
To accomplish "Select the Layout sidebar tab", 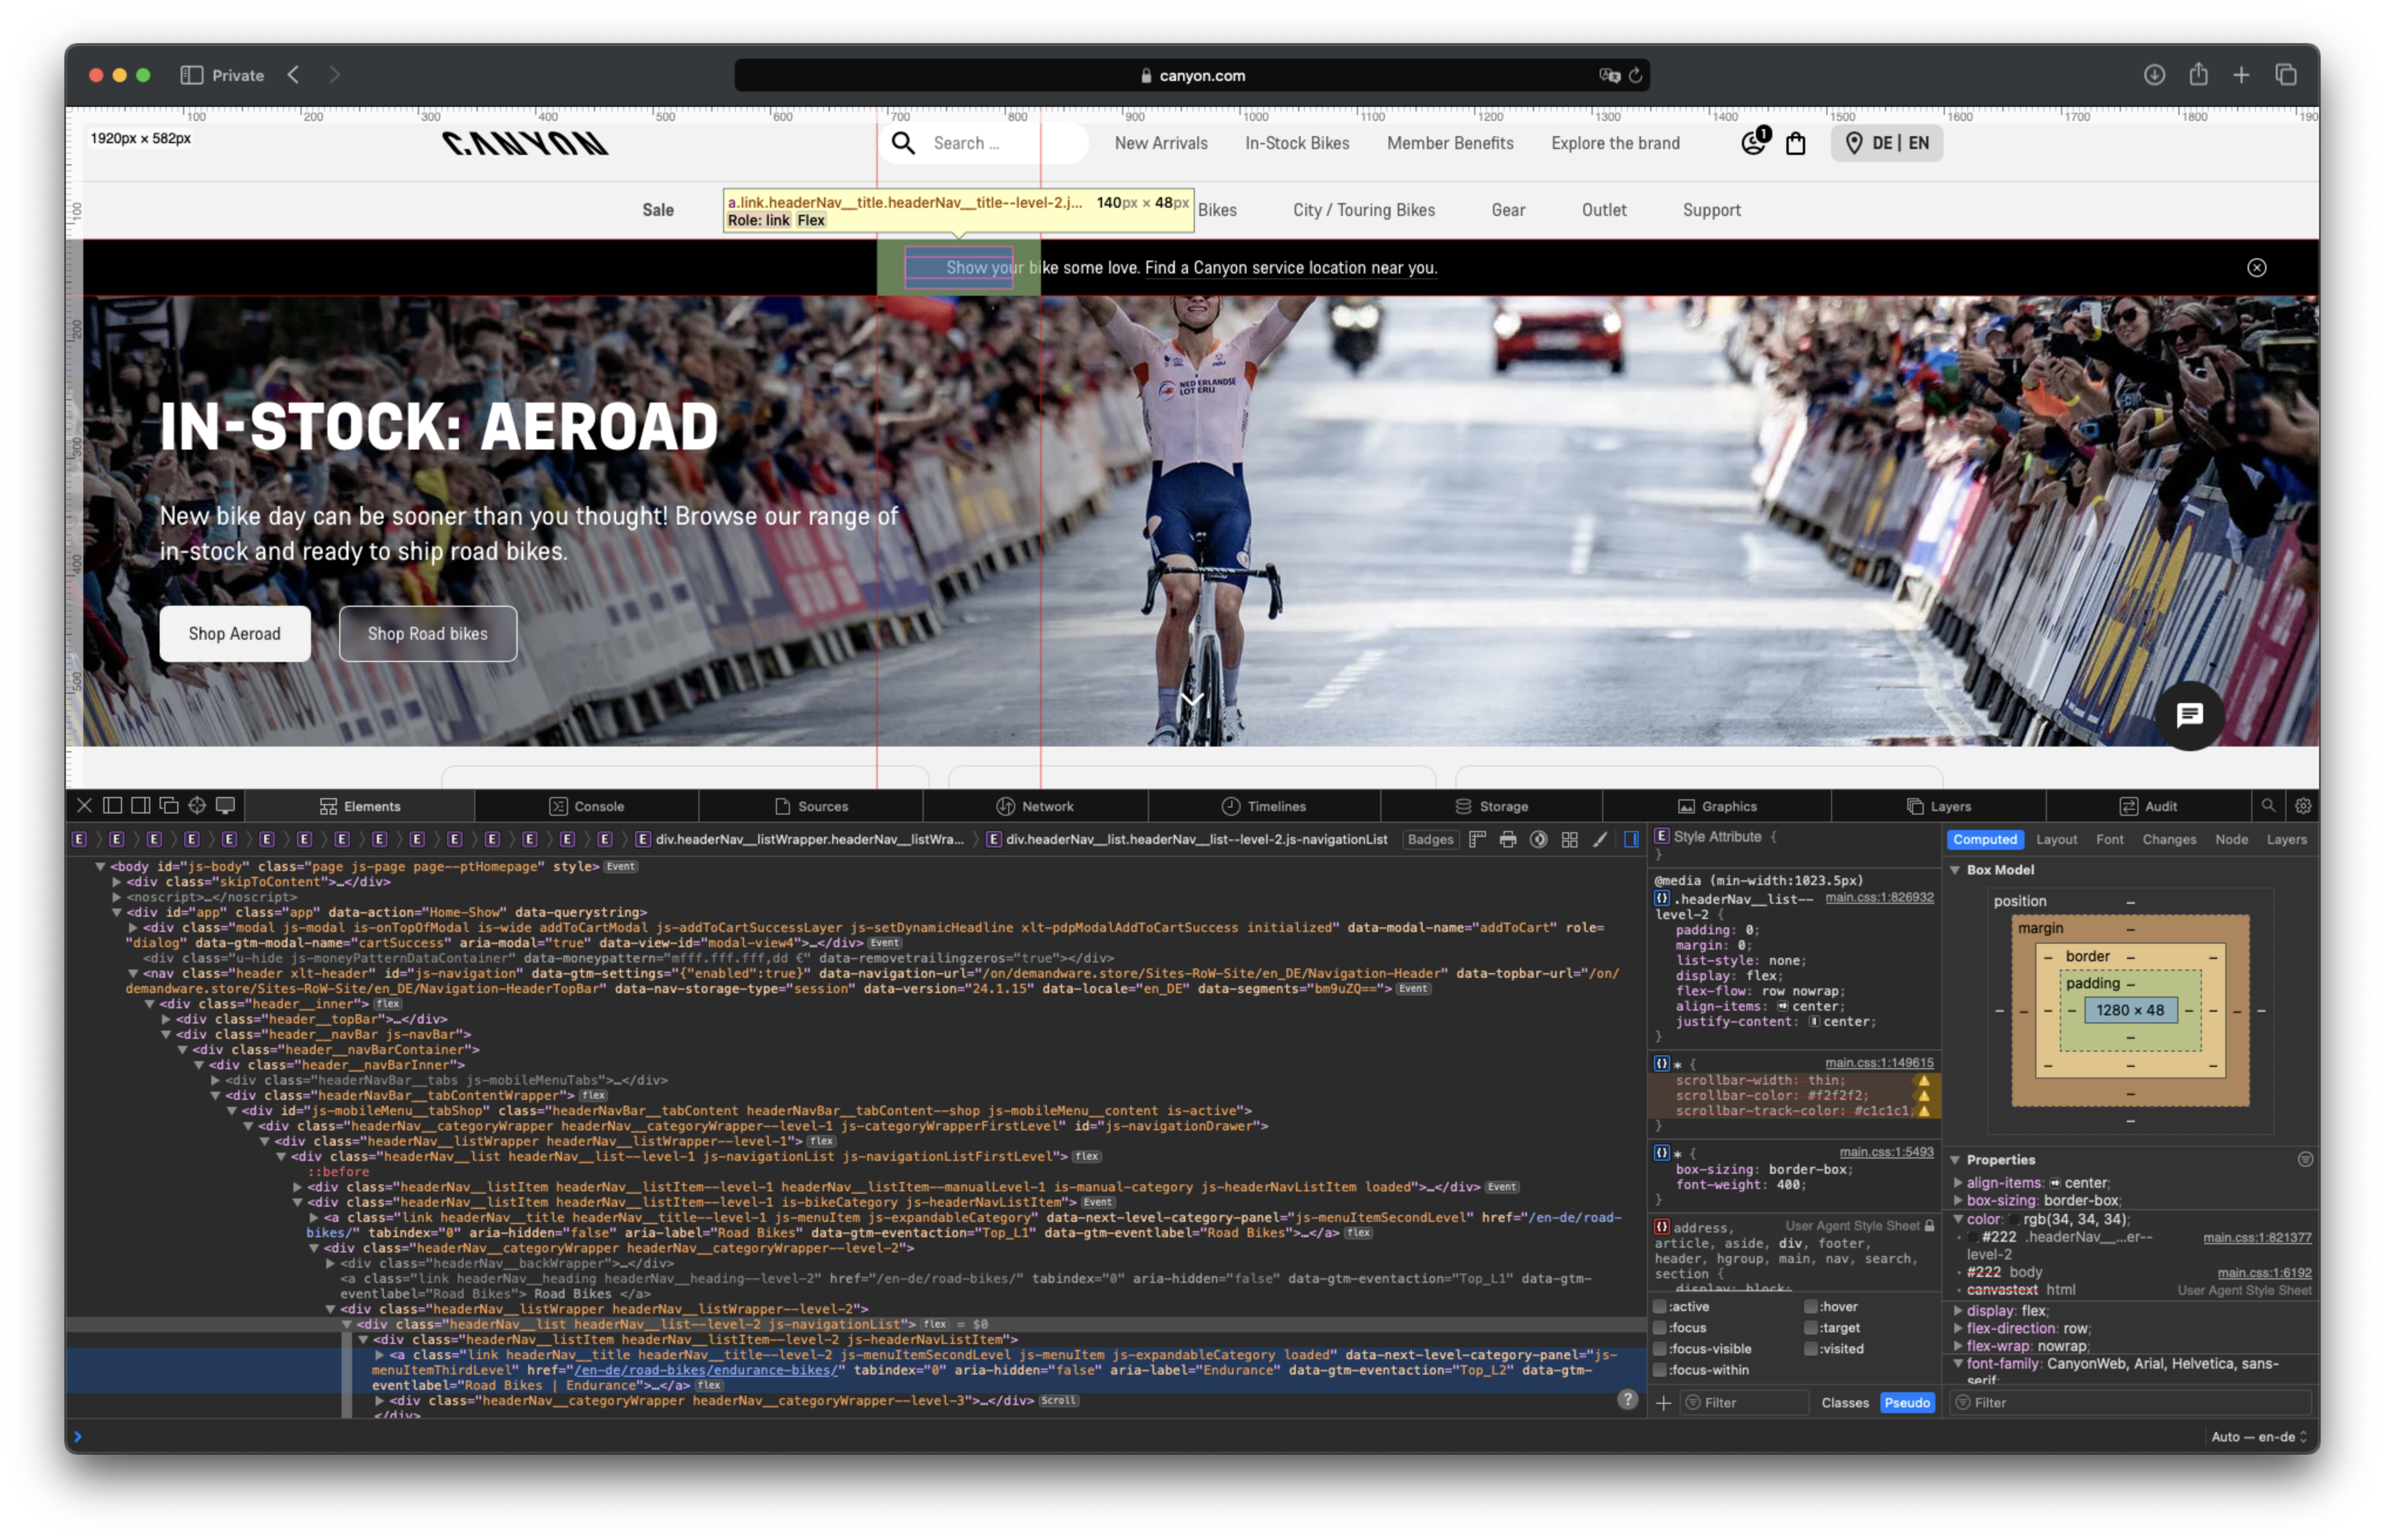I will [2056, 839].
